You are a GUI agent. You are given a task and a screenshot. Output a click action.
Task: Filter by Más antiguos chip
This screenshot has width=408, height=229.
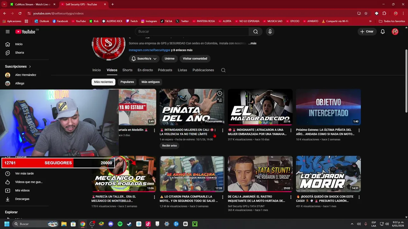pyautogui.click(x=150, y=82)
